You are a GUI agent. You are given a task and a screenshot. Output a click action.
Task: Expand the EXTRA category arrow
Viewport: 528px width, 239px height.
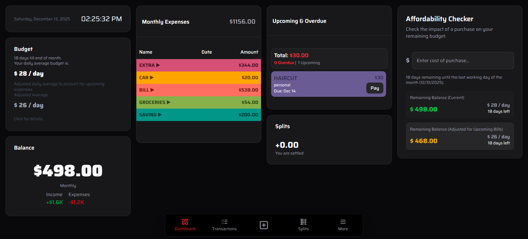158,65
